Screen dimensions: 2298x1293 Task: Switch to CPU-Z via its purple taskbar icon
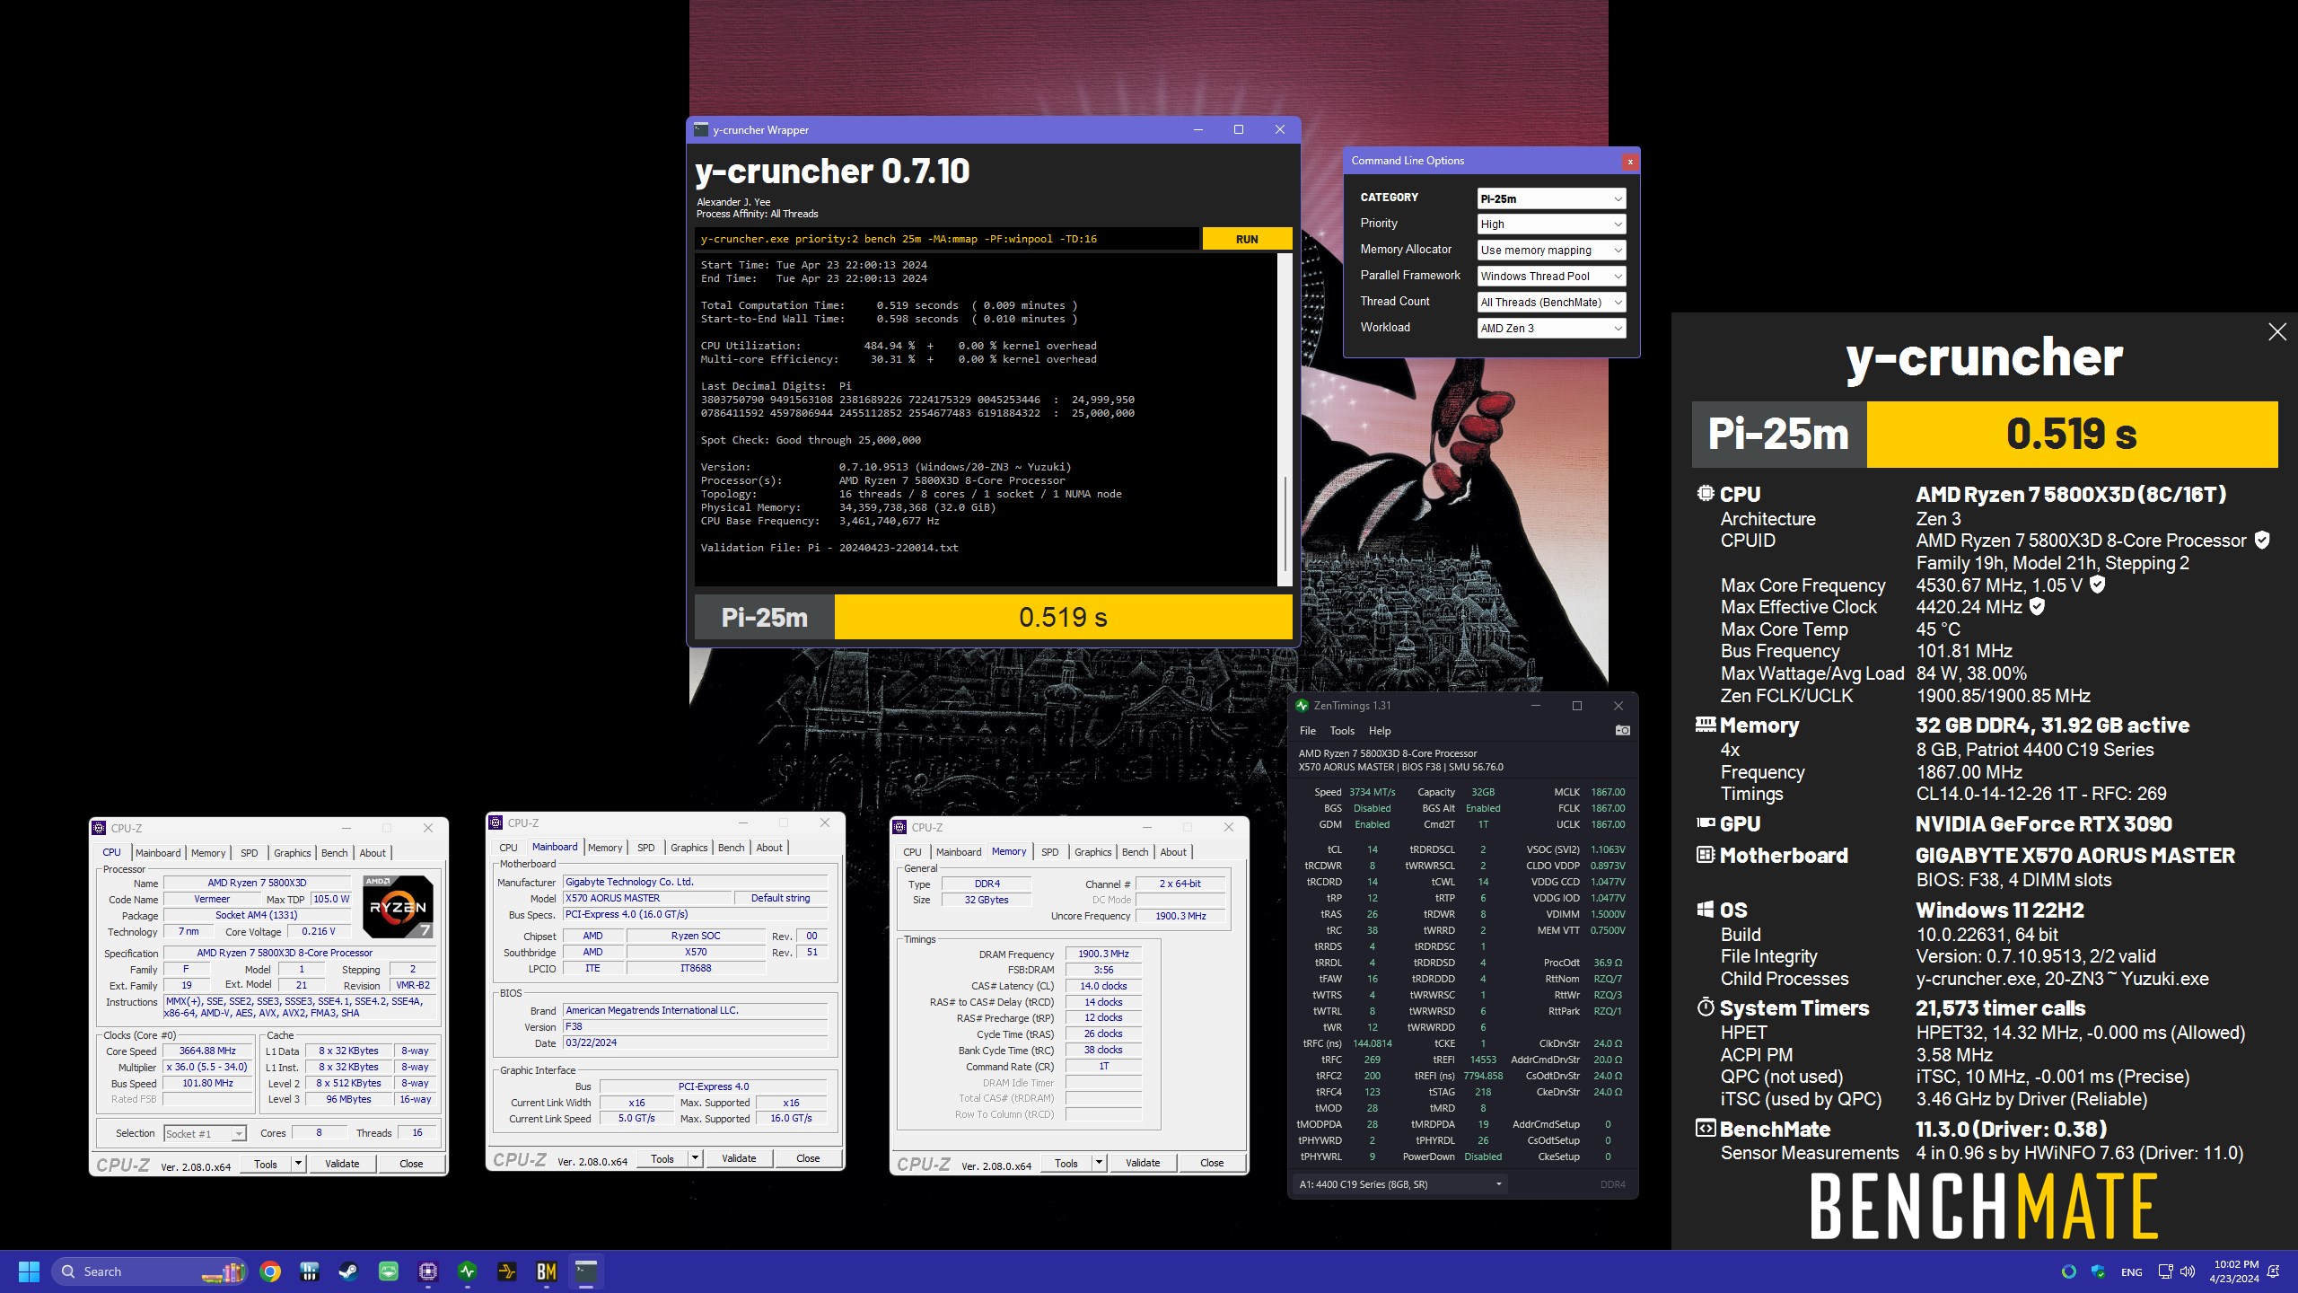(x=428, y=1271)
